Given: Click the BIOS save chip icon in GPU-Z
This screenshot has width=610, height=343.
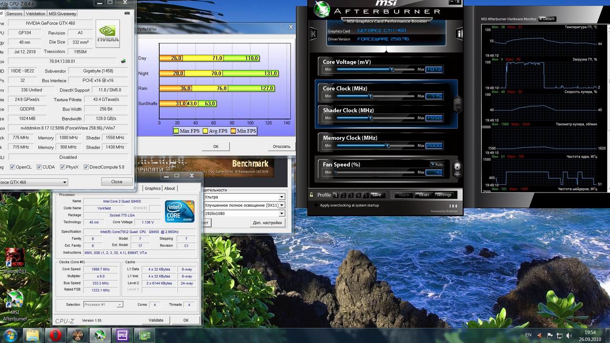Looking at the screenshot, I should pyautogui.click(x=123, y=61).
